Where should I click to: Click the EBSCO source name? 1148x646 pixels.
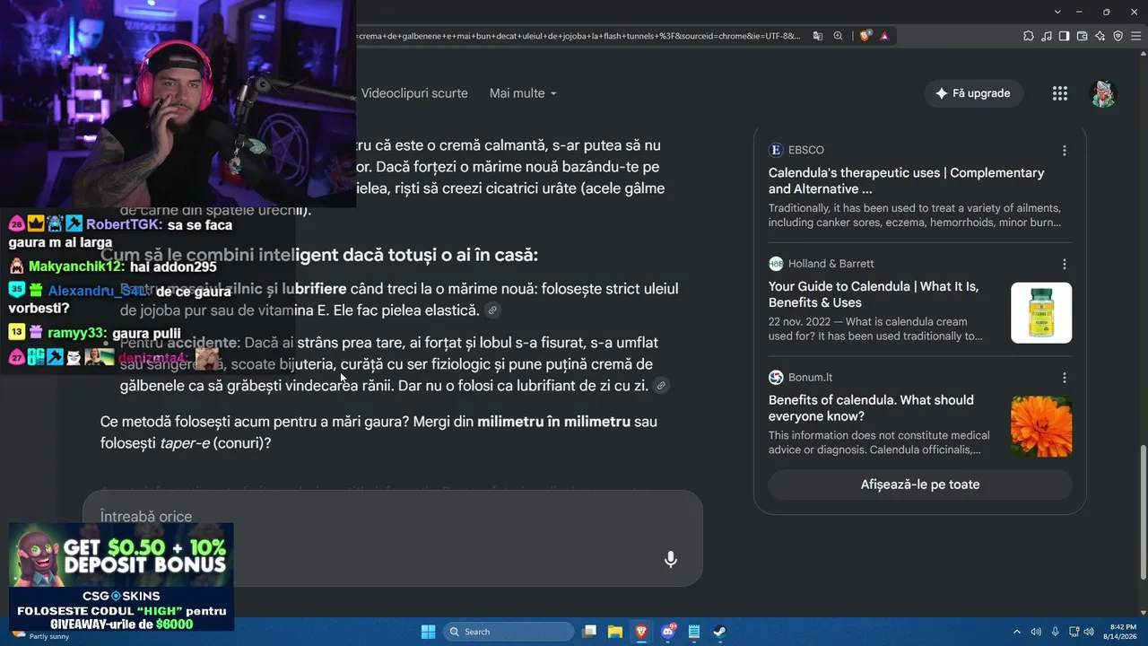point(806,150)
